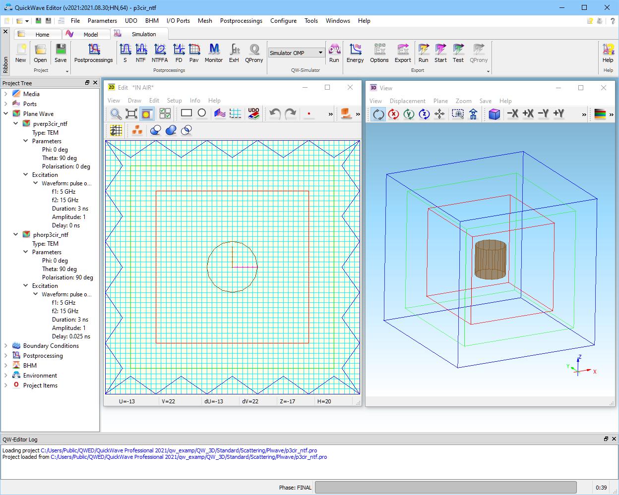
Task: Open the FD probing tool
Action: click(x=179, y=53)
